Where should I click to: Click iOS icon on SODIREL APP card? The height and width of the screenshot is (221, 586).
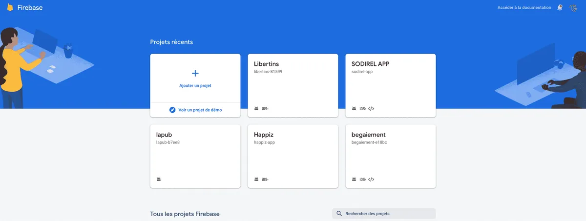pyautogui.click(x=363, y=108)
